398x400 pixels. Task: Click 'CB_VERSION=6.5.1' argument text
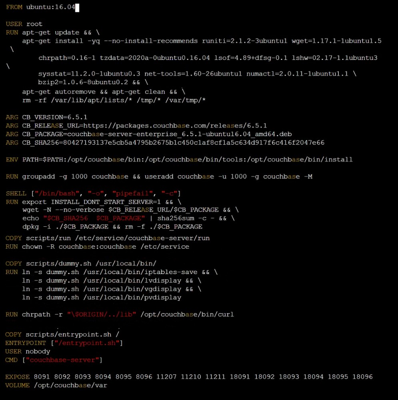(x=54, y=117)
